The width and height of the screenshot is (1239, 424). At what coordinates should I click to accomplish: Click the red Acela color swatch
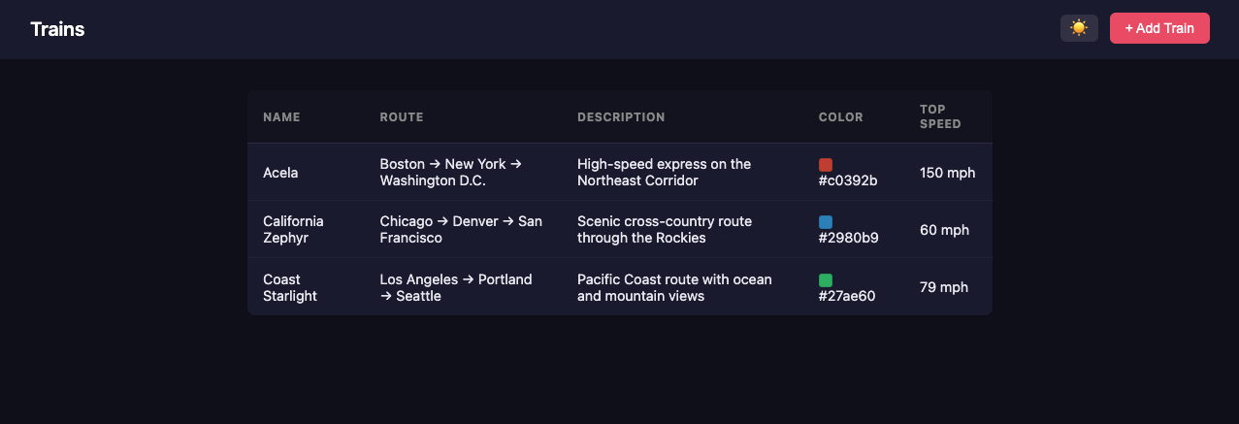pyautogui.click(x=826, y=165)
